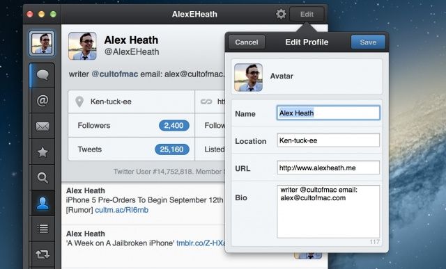Click the Name input field
446x269 pixels.
328,113
